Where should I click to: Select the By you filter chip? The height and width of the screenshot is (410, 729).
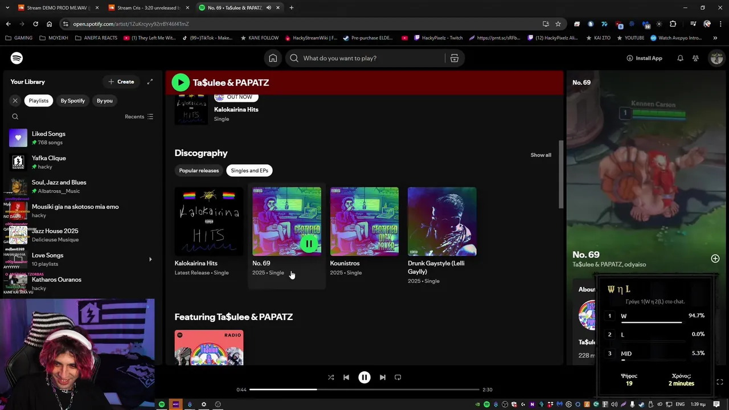[105, 101]
